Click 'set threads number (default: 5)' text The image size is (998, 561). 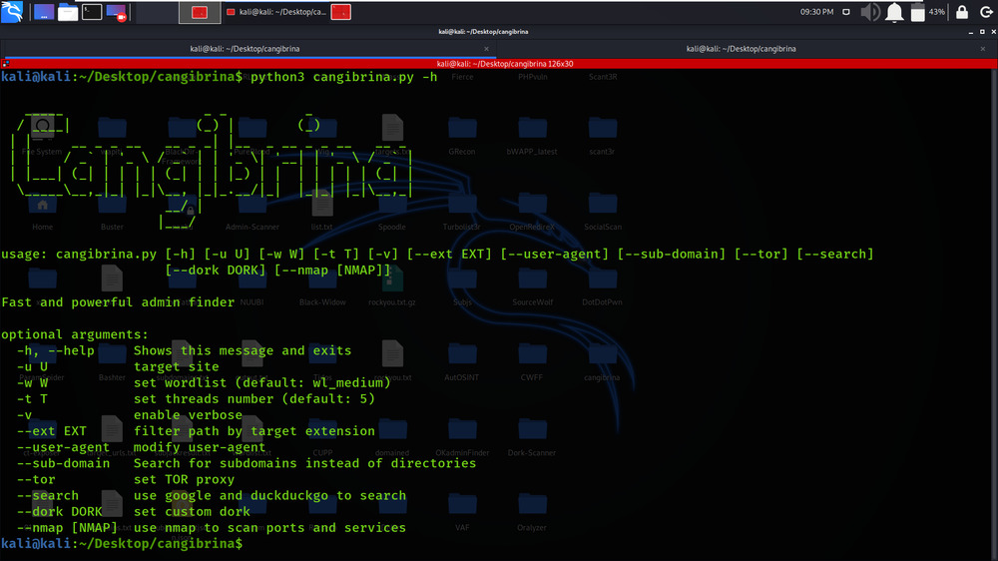tap(254, 399)
